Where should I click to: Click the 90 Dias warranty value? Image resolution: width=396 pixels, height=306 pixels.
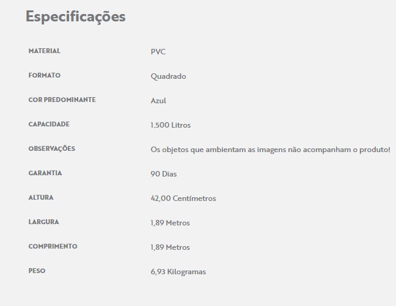pyautogui.click(x=164, y=174)
